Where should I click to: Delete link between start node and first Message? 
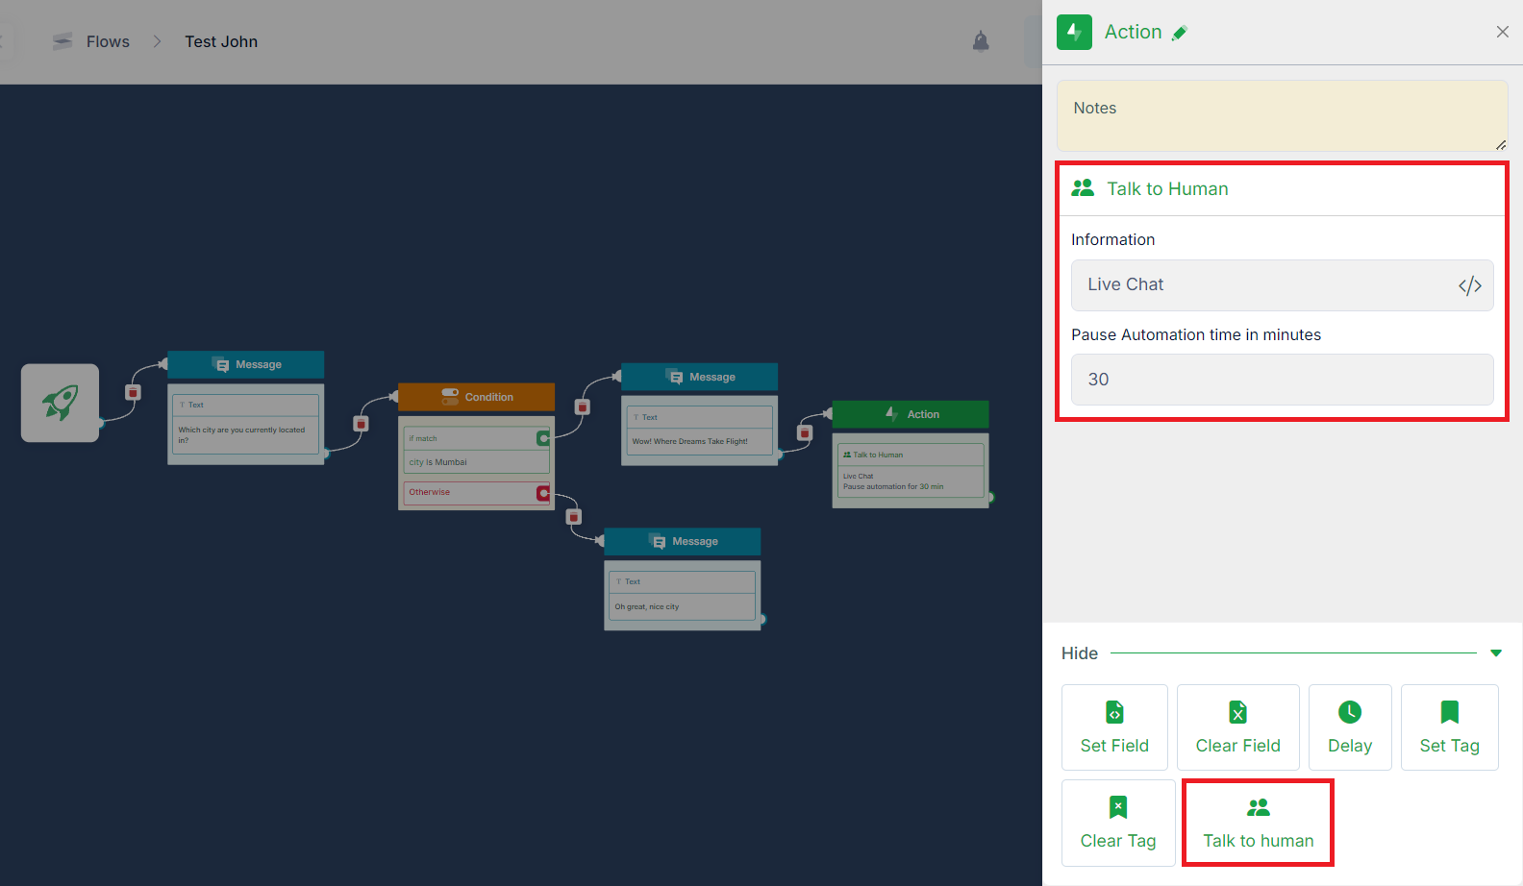(134, 392)
